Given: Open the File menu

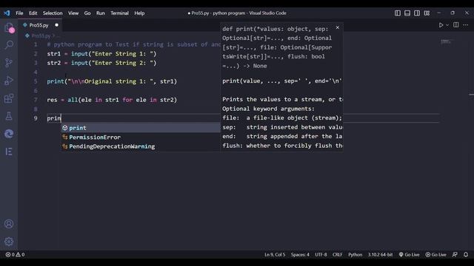Looking at the screenshot, I should 19,13.
